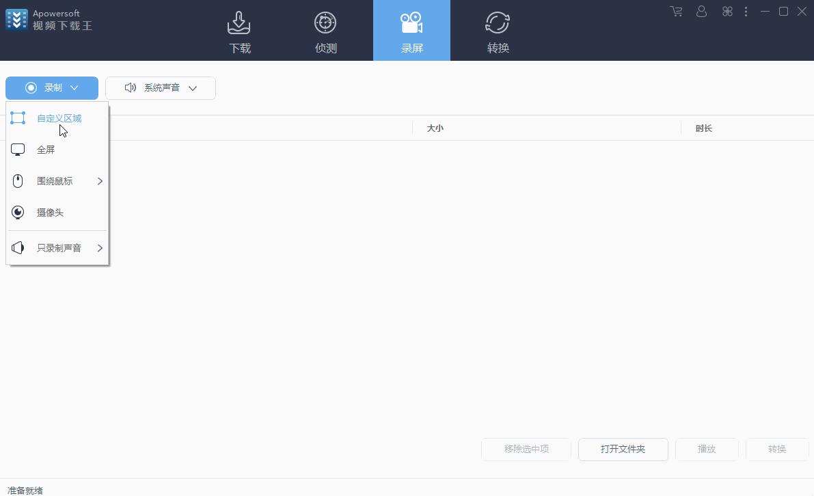Click the mouse icon beside 围绕鼠标
Screen dimensions: 814x496
coord(17,180)
